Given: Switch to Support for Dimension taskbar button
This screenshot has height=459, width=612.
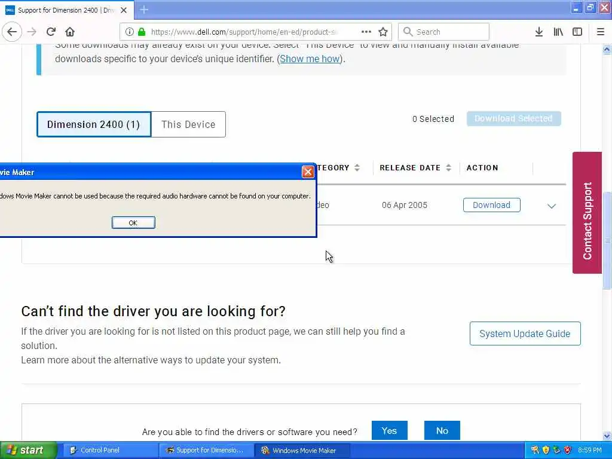Looking at the screenshot, I should click(x=206, y=451).
